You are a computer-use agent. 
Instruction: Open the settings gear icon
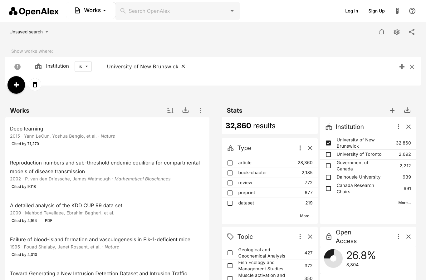397,32
